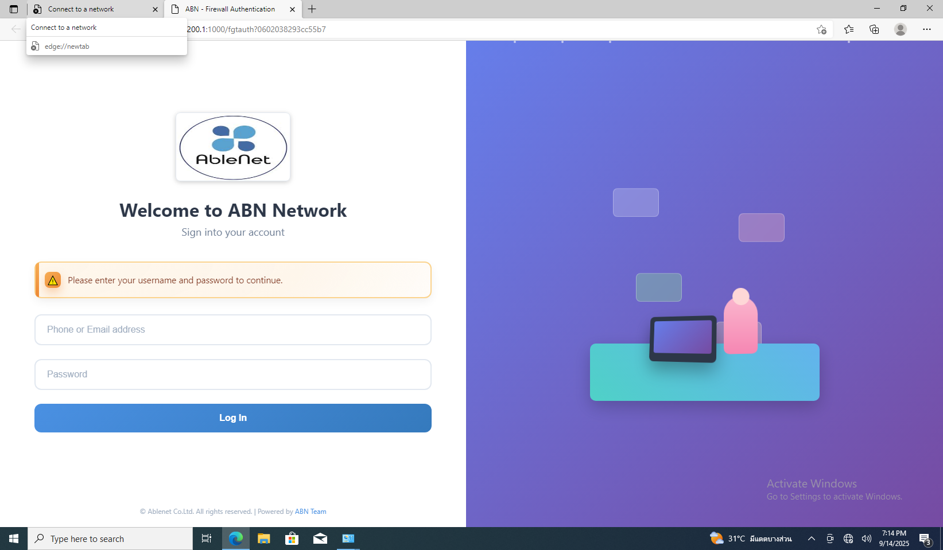Click the warning triangle icon in alert
This screenshot has width=943, height=550.
(53, 280)
